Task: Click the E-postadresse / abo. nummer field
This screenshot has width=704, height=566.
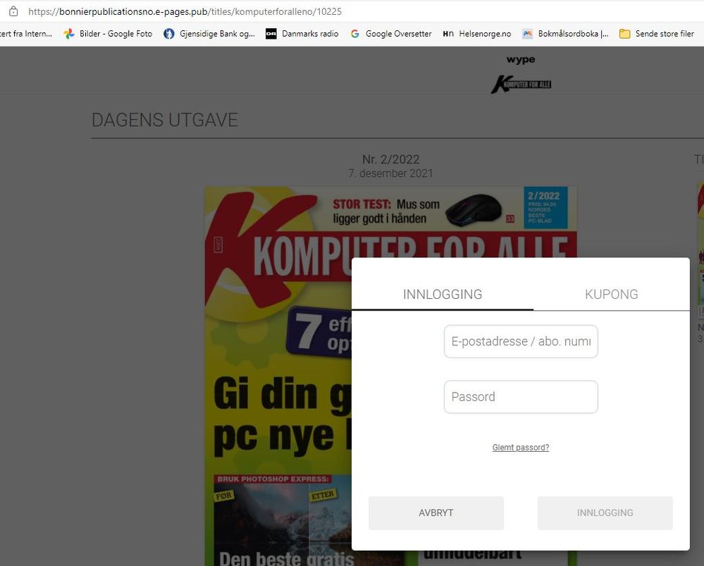Action: coord(521,341)
